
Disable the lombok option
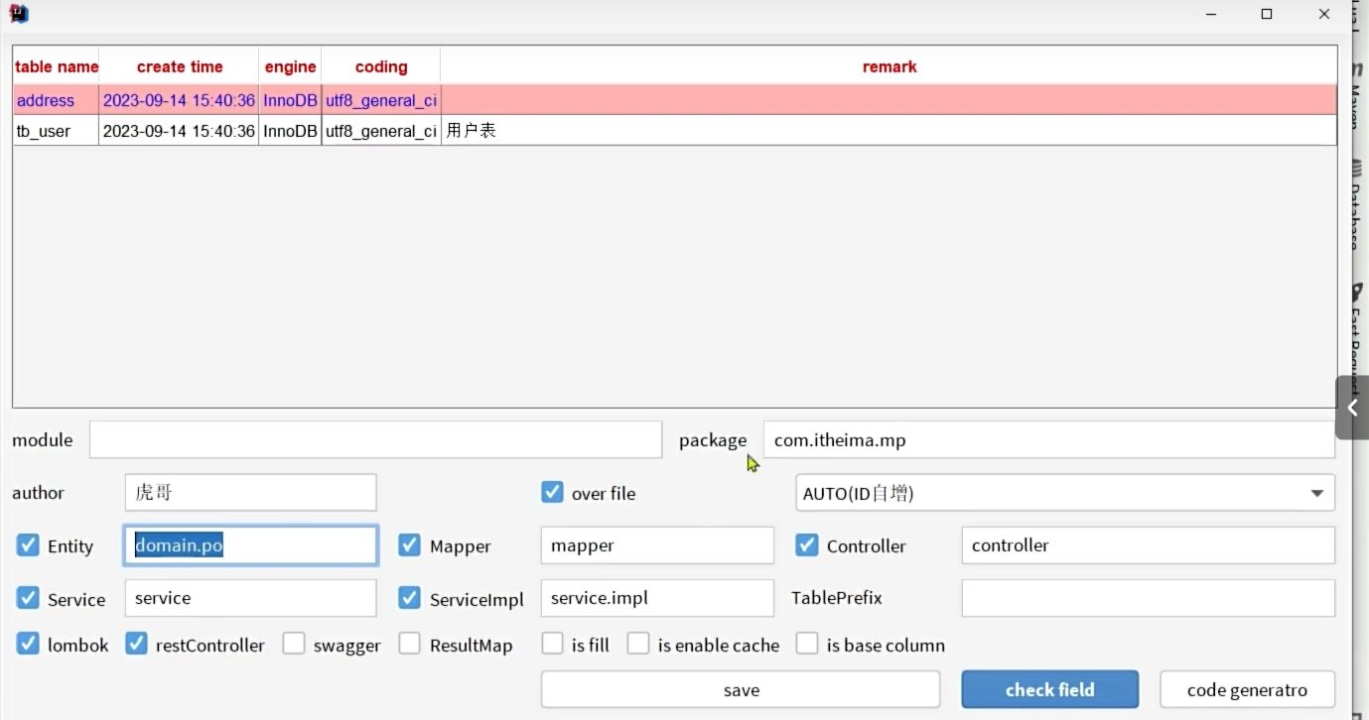tap(28, 645)
